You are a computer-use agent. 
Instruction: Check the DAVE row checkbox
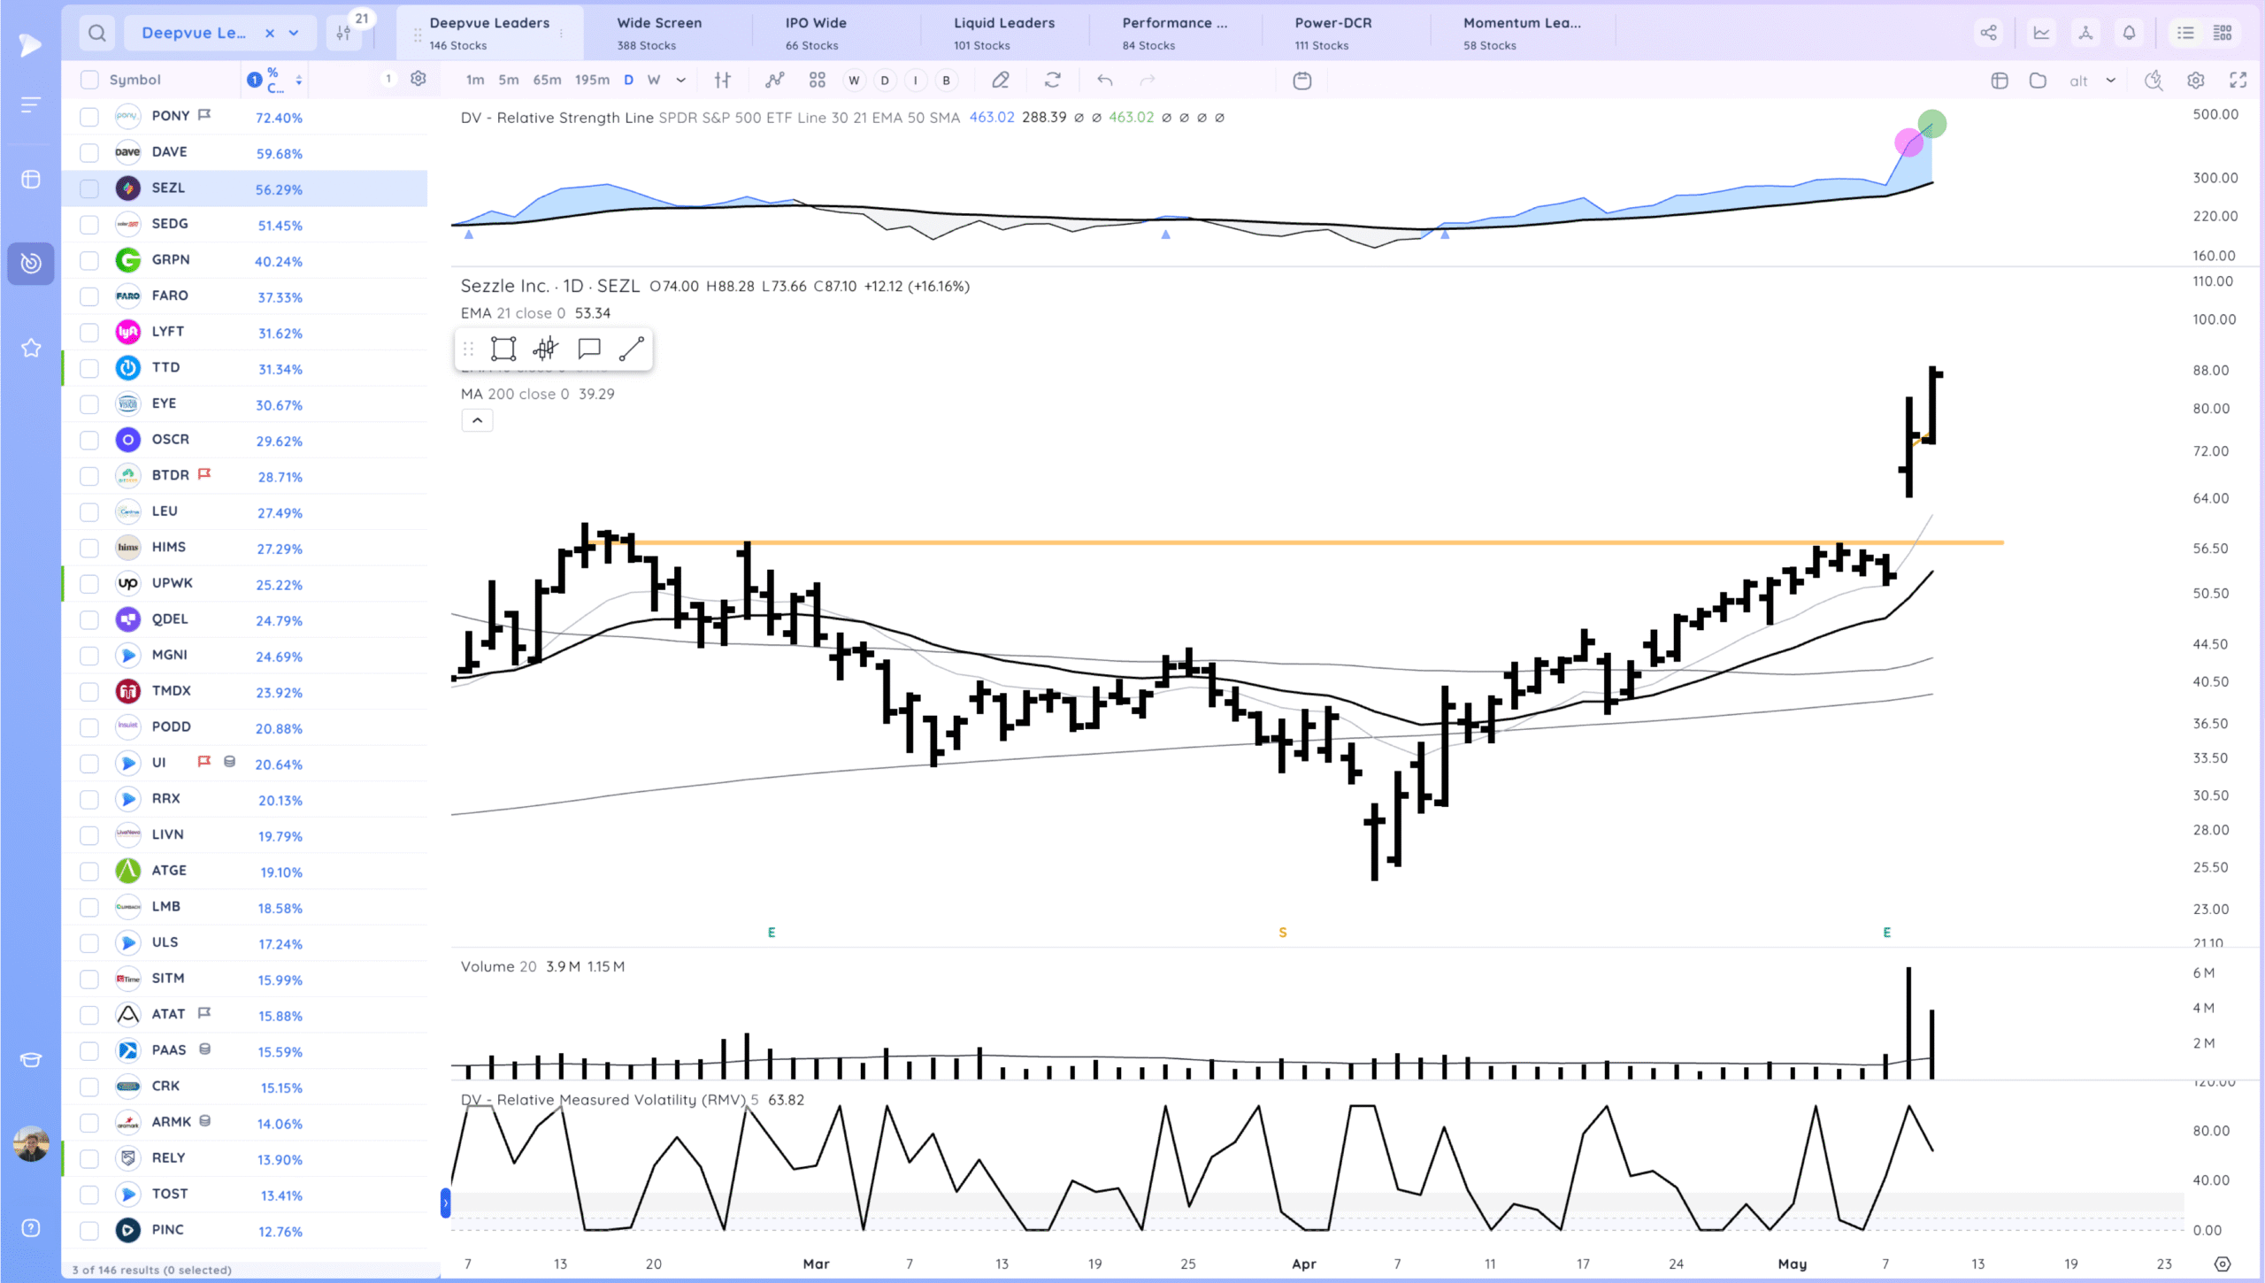pyautogui.click(x=89, y=153)
